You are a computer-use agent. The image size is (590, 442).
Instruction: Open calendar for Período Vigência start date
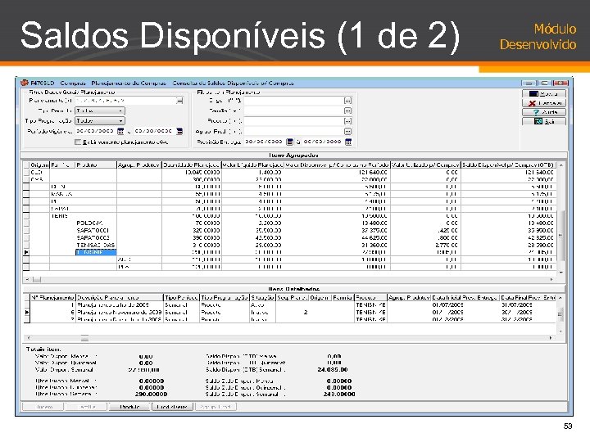[x=120, y=131]
